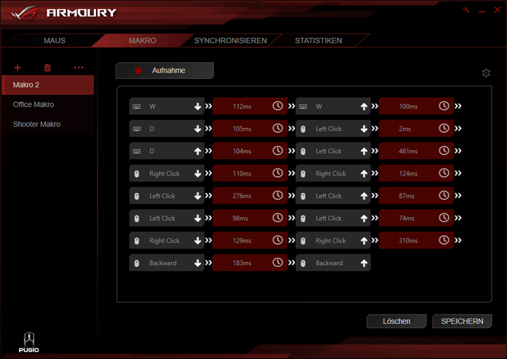The image size is (507, 359).
Task: Select the 105ms delay step
Action: point(250,129)
